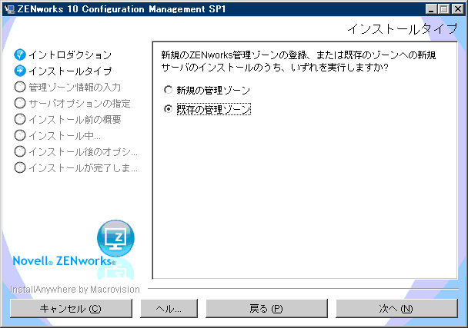The width and height of the screenshot is (468, 328).
Task: Select the 既存の管理ゾーン radio button
Action: pos(169,109)
